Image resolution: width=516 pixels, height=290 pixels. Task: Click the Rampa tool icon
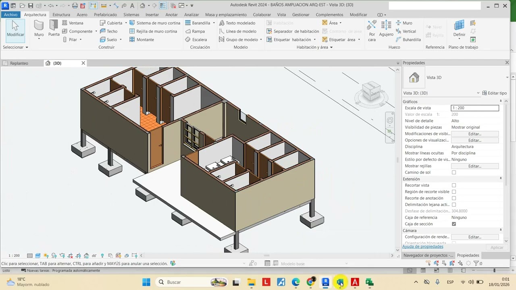pos(188,31)
